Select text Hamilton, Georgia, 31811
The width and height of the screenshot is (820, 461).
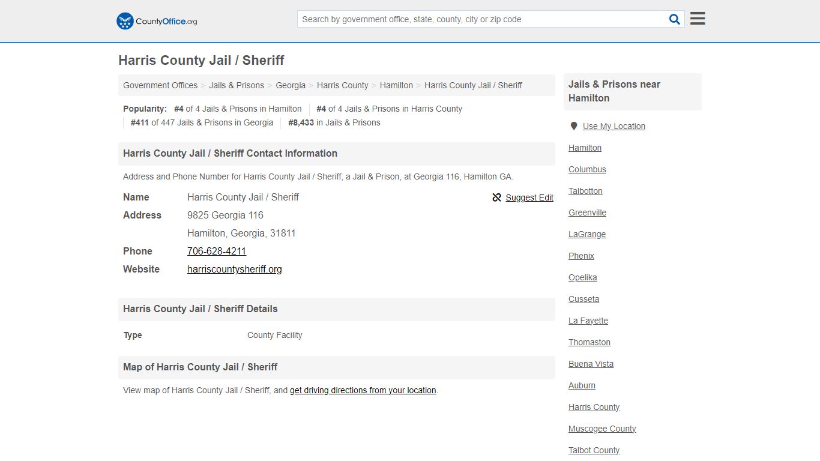pos(241,233)
